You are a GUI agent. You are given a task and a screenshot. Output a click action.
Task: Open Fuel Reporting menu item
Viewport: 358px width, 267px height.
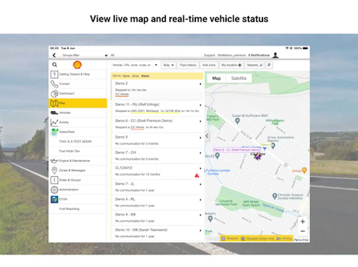[78, 209]
